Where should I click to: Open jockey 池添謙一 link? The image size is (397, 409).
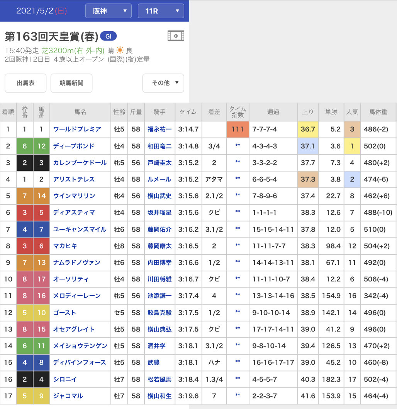coord(160,296)
